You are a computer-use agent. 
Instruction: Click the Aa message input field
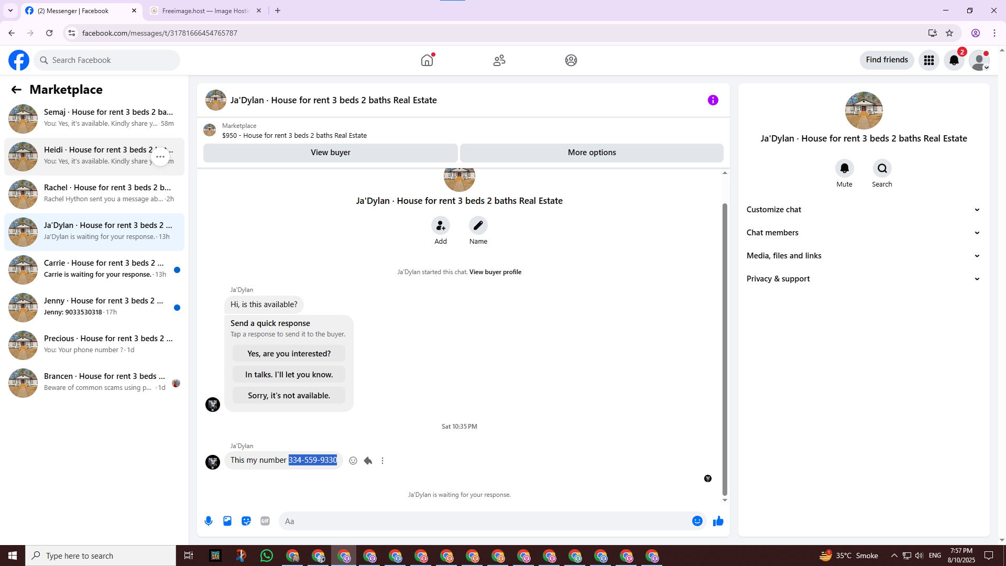point(482,521)
